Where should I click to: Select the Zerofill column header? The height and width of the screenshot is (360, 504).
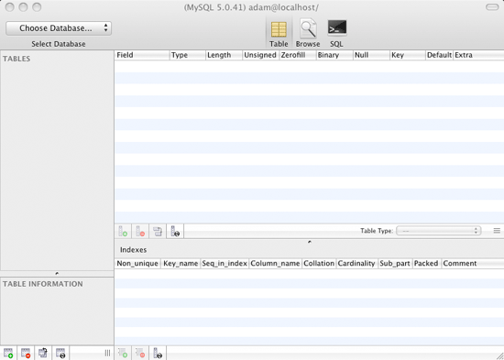(298, 55)
